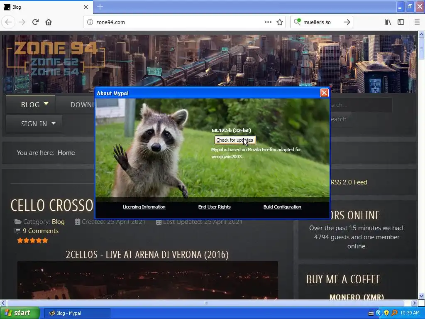Image resolution: width=425 pixels, height=319 pixels.
Task: Click the BUY ME A COFFEE heading
Action: point(343,279)
